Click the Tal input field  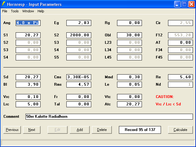point(79,104)
